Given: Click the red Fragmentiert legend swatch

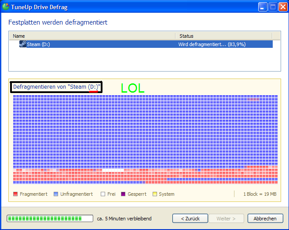Looking at the screenshot, I should point(15,194).
